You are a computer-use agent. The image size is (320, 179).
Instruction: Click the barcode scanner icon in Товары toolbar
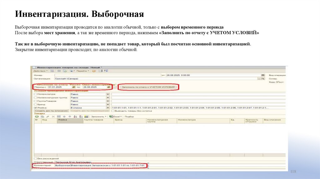(86, 117)
